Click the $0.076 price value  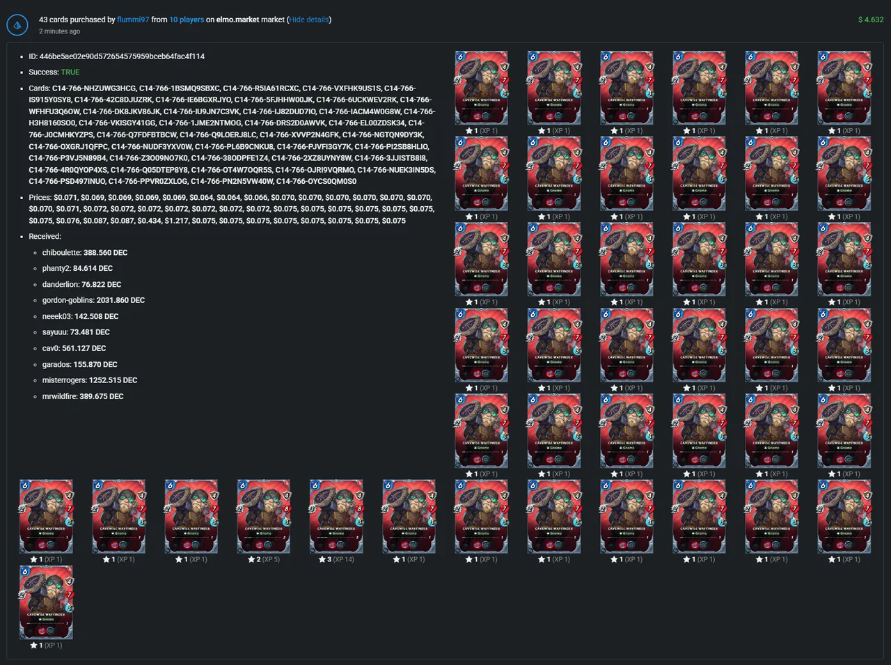pyautogui.click(x=68, y=221)
